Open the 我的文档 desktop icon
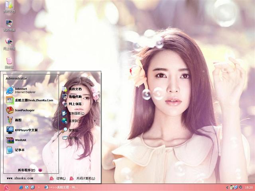This screenshot has width=255, height=191. click(x=9, y=7)
